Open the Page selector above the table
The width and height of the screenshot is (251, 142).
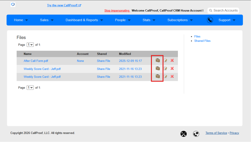click(30, 45)
